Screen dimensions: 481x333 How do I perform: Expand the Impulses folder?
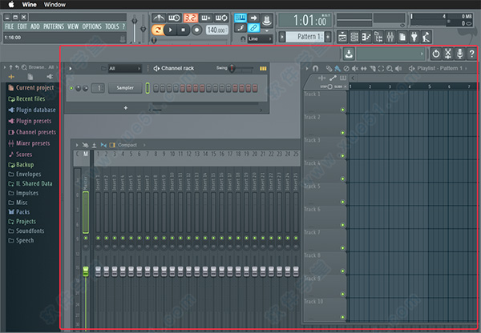23,193
